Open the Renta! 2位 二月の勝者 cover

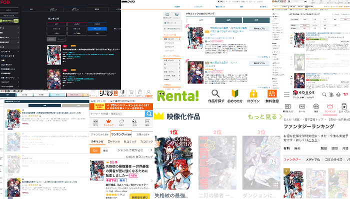[x=217, y=163]
